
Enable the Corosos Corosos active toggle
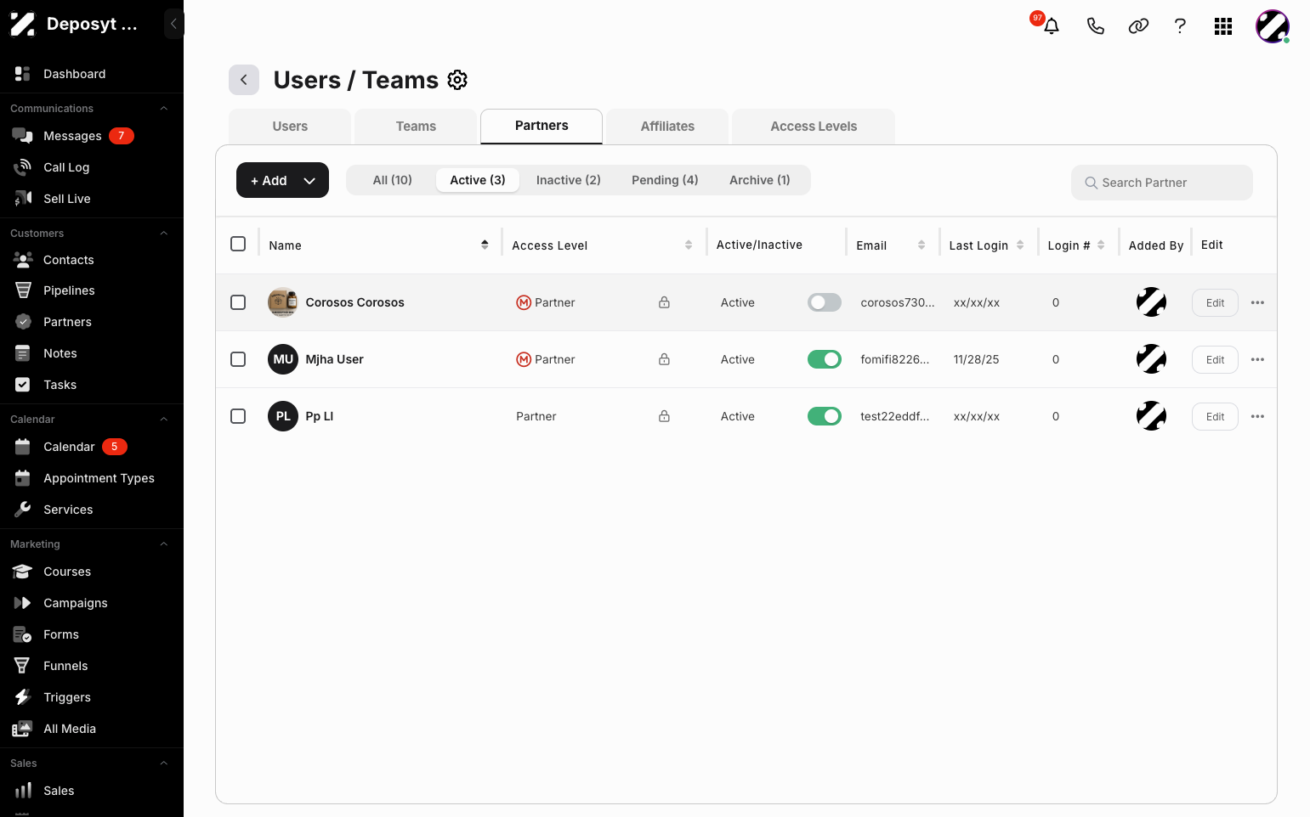click(x=824, y=302)
